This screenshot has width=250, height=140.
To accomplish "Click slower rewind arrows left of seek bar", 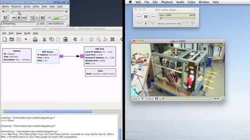I will pyautogui.click(x=4, y=11).
